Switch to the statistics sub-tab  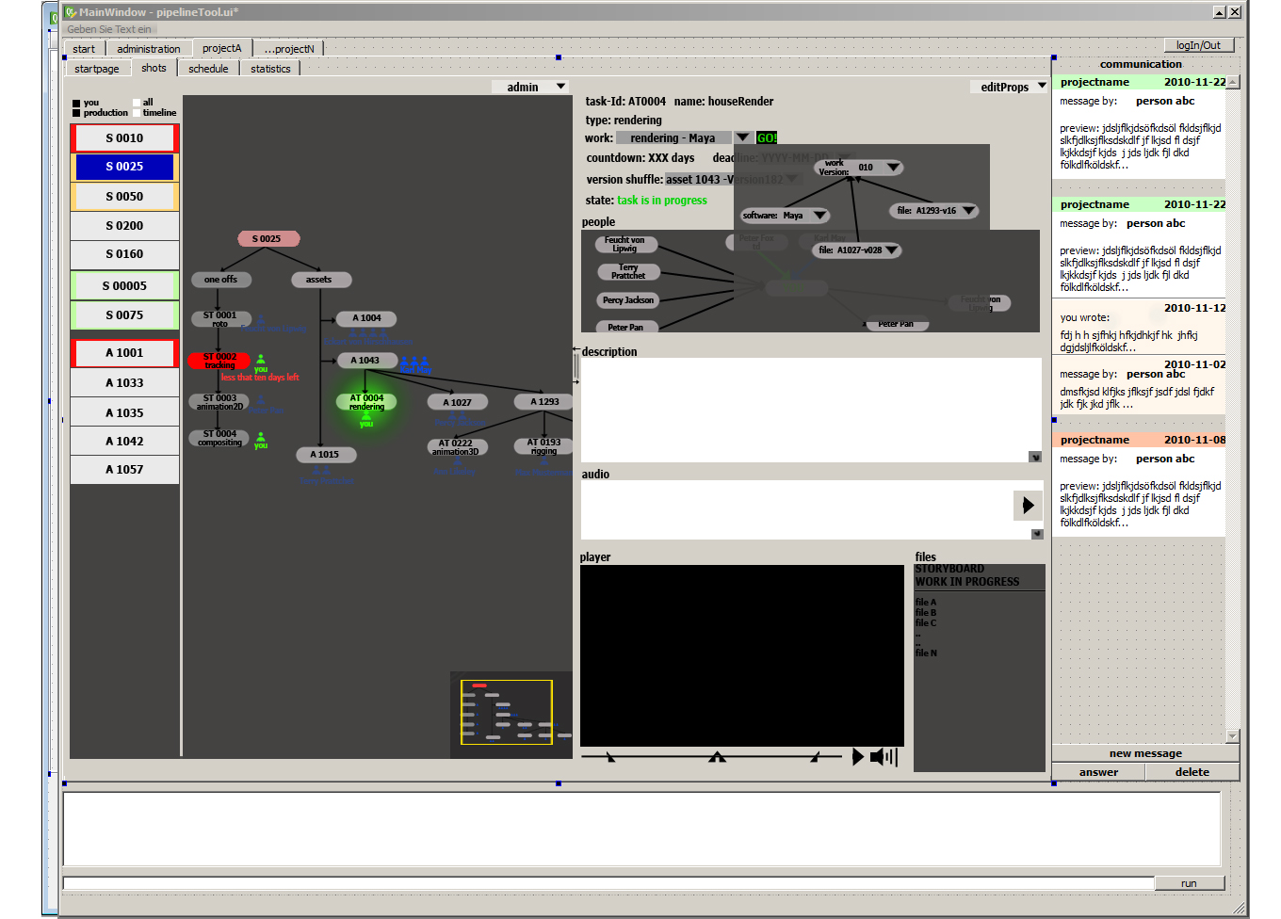pos(270,69)
